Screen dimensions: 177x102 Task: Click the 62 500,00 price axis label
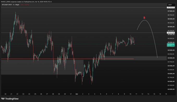coord(171,81)
